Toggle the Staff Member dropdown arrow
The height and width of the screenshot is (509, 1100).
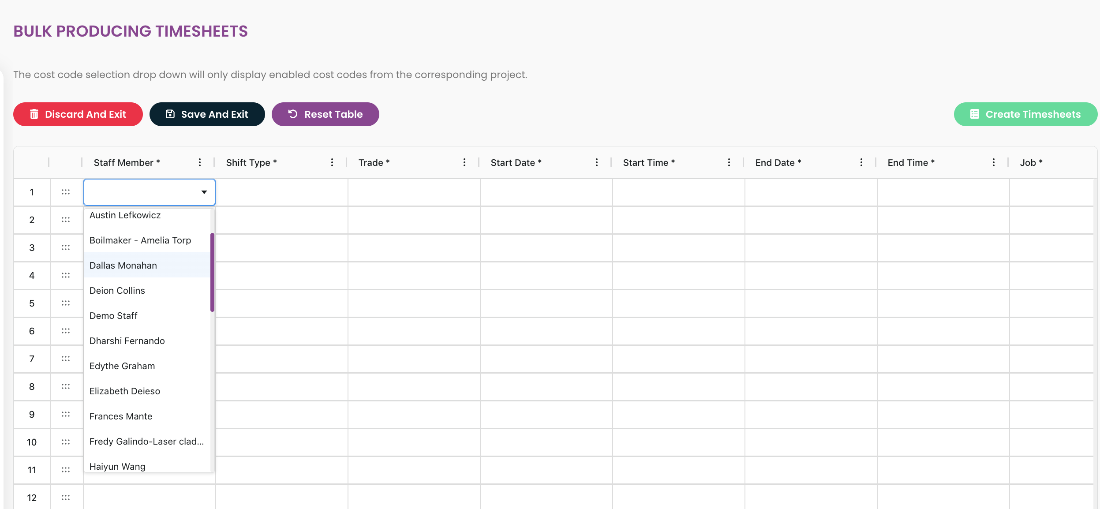tap(204, 192)
